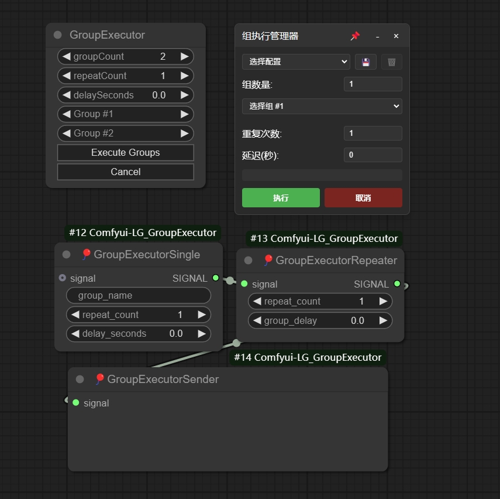Close the 组执行管理器 panel
Screen dimensions: 500x499
click(x=396, y=36)
